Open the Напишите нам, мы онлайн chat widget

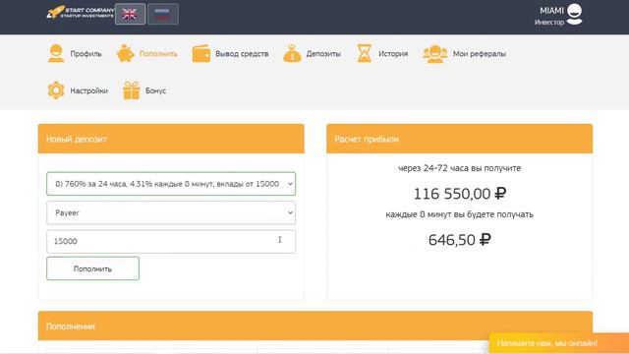click(x=559, y=343)
